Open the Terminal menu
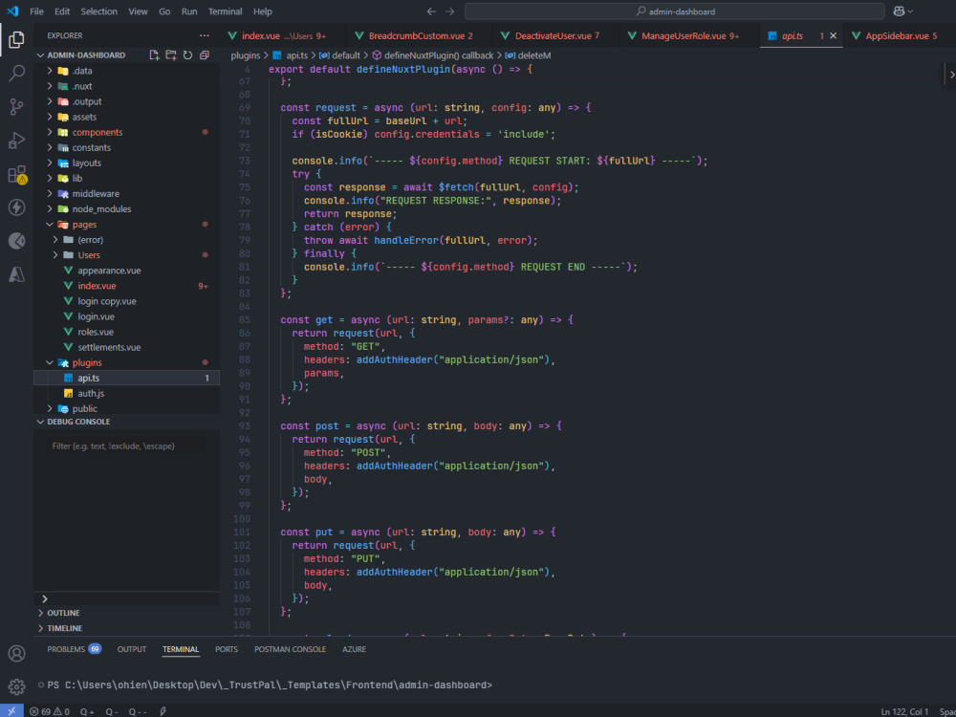The height and width of the screenshot is (717, 956). point(225,11)
